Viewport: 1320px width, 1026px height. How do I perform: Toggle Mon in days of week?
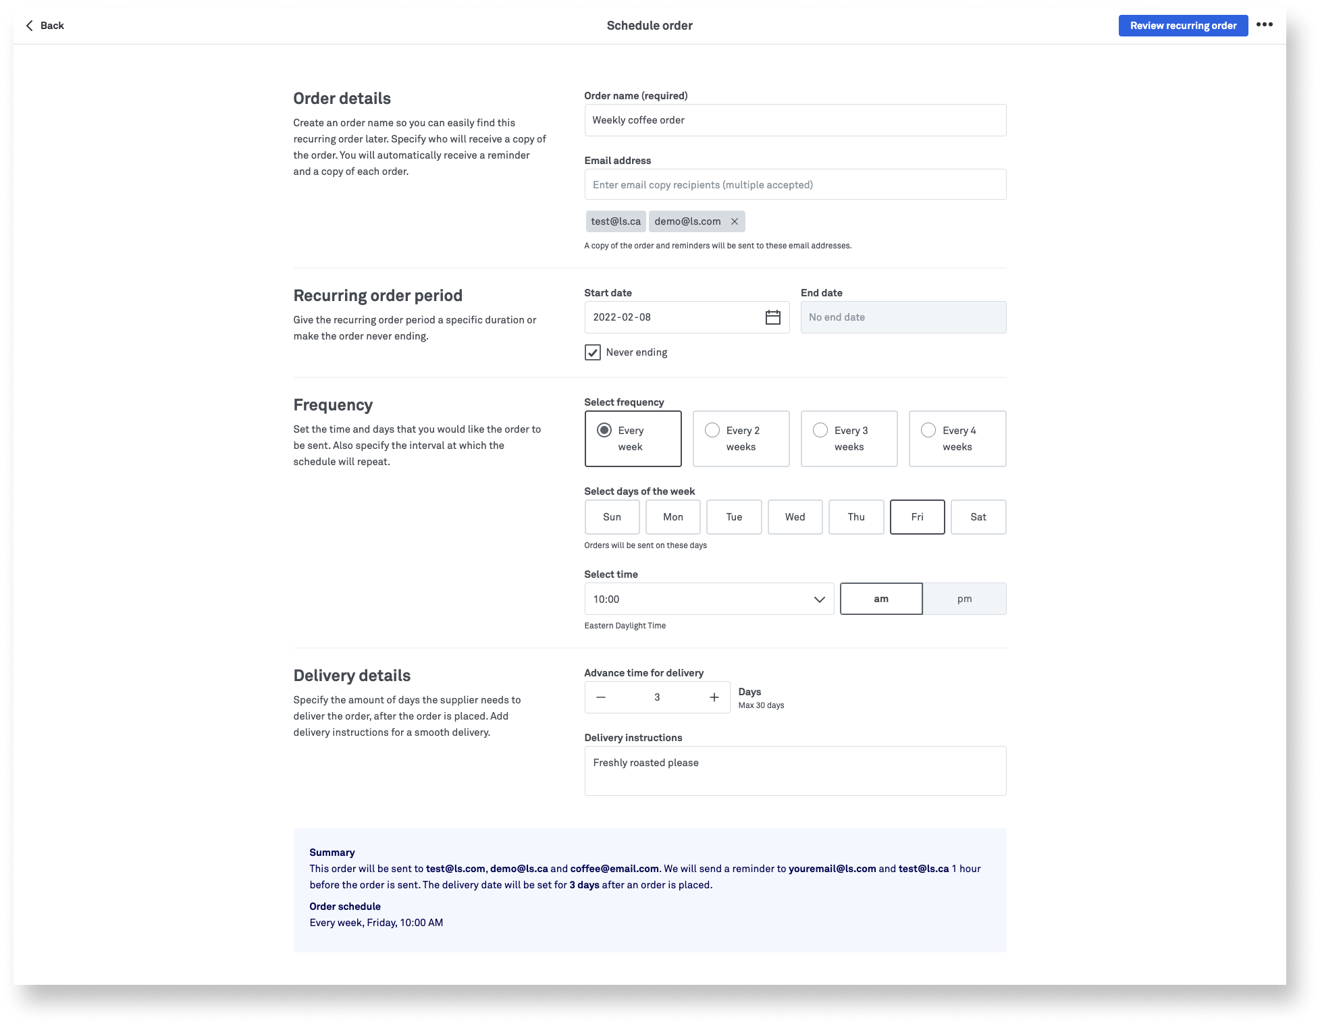[x=672, y=517]
